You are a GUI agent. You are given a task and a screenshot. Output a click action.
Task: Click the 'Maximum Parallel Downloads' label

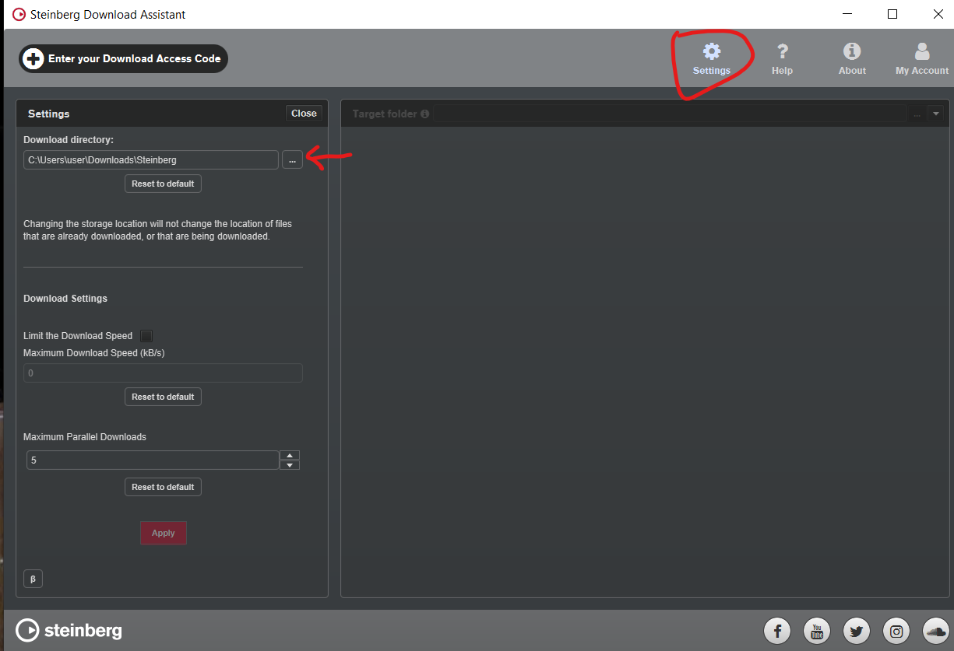click(x=85, y=437)
